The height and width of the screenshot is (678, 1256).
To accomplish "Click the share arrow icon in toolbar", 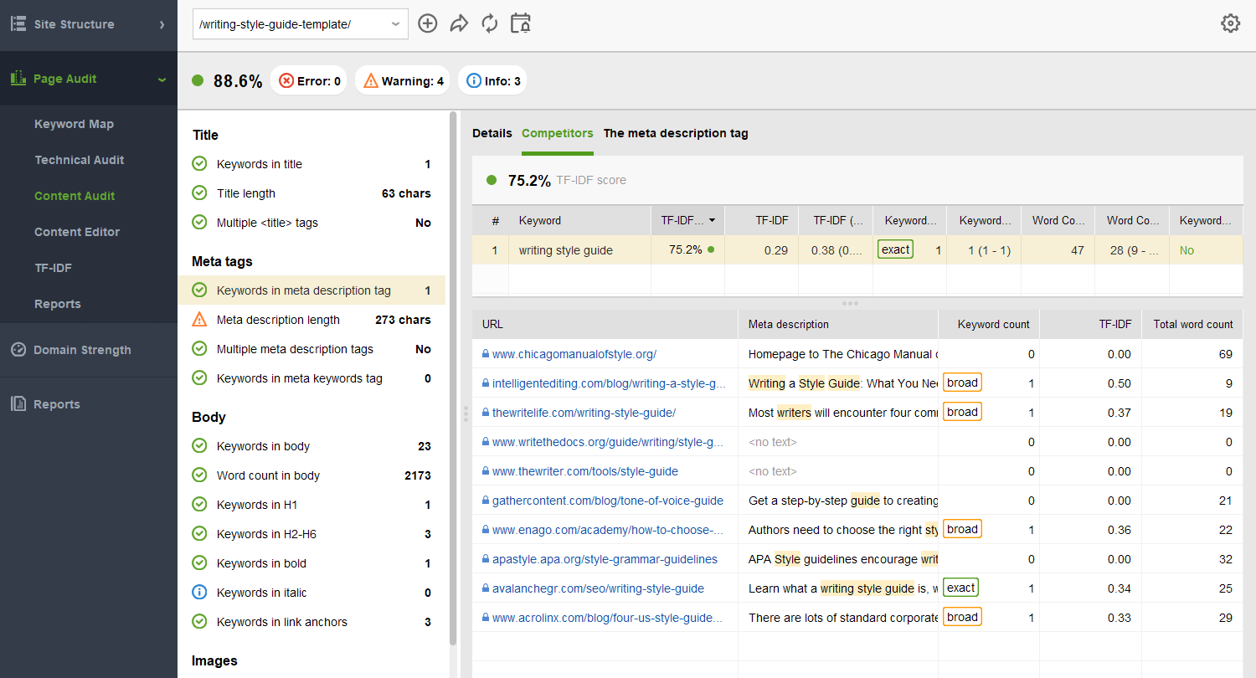I will point(459,23).
